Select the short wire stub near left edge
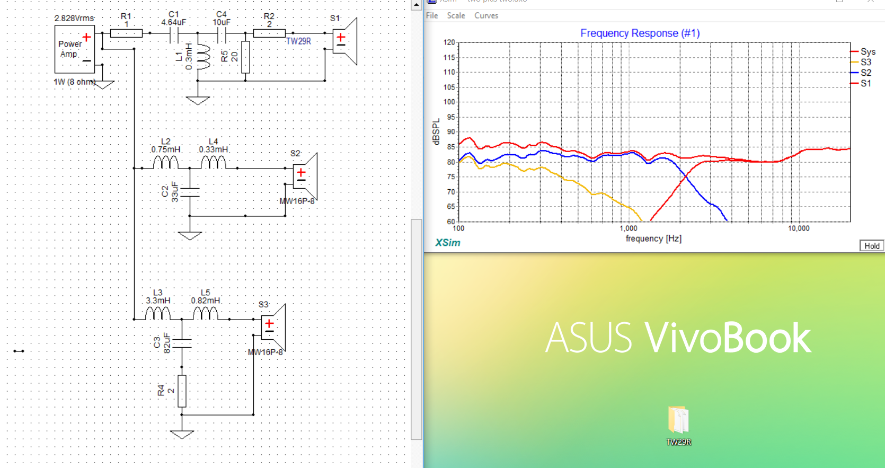This screenshot has width=885, height=468. [19, 351]
